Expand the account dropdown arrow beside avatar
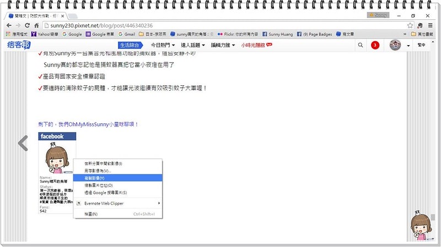 pyautogui.click(x=408, y=46)
